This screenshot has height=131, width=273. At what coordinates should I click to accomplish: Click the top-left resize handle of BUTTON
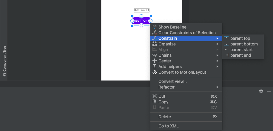132,16
